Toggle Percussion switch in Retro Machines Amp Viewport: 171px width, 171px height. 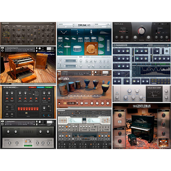pyautogui.click(x=49, y=102)
